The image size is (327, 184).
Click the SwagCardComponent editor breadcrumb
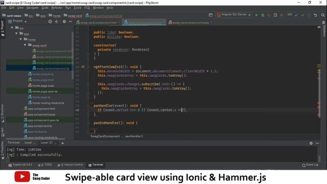coord(105,136)
